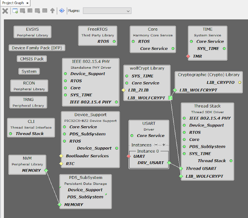Click the delete X icon in toolbar
The image size is (248, 218).
click(5, 11)
